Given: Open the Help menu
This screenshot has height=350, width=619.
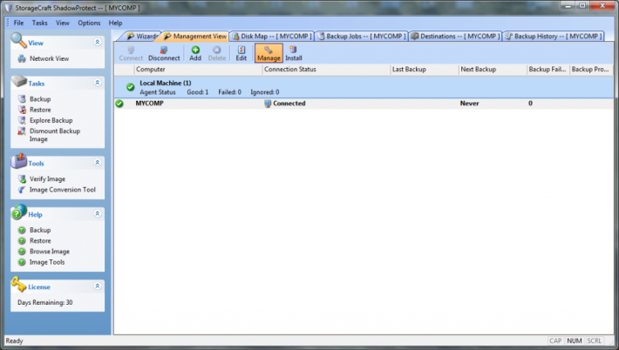Looking at the screenshot, I should (x=115, y=23).
